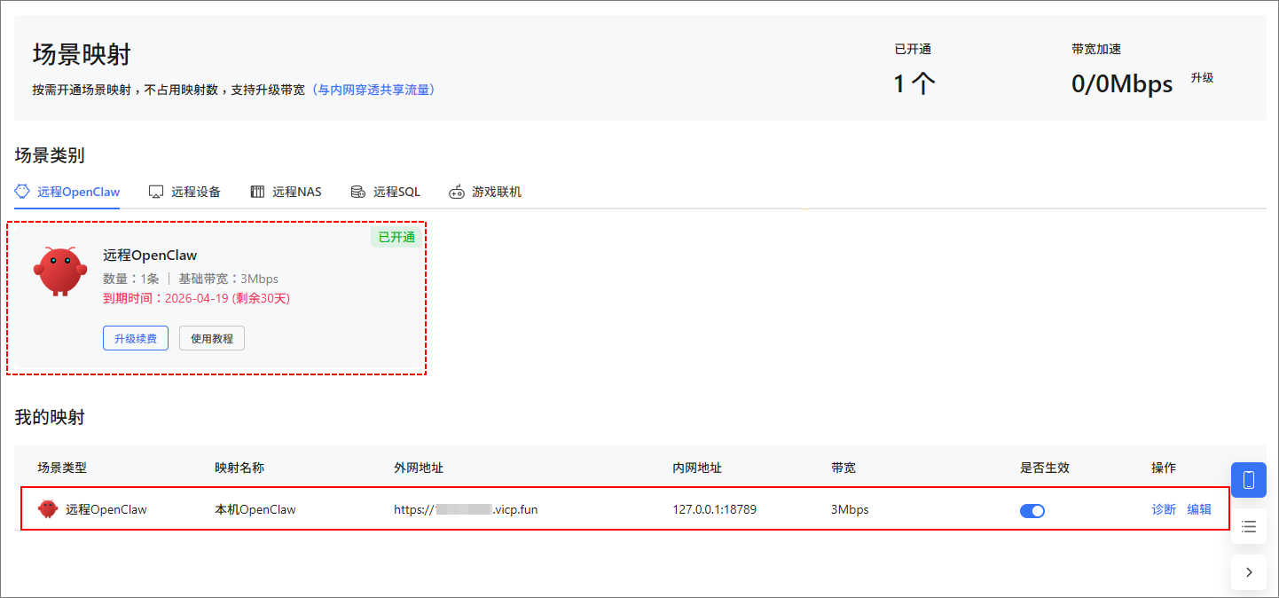The image size is (1279, 598).
Task: Click the 诊断 link for the mapping
Action: 1163,508
